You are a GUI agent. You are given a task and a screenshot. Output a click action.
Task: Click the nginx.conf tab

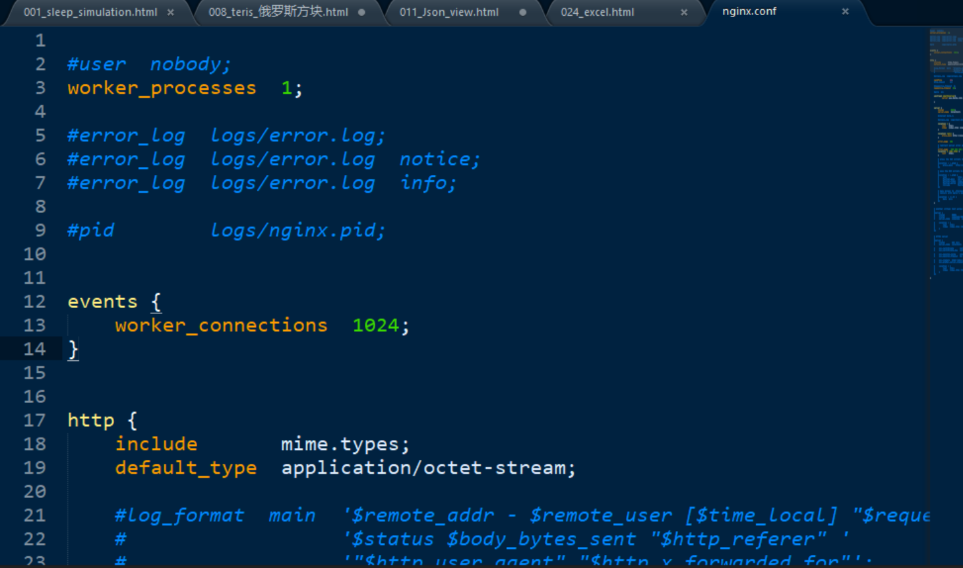tap(749, 11)
